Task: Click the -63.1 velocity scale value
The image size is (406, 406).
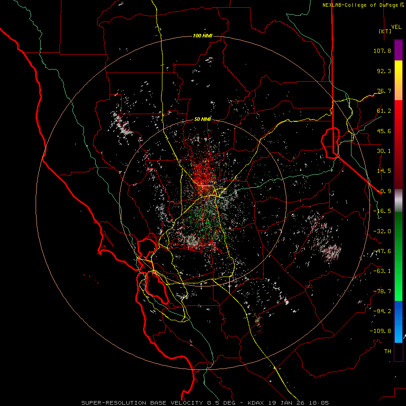Action: [x=382, y=271]
